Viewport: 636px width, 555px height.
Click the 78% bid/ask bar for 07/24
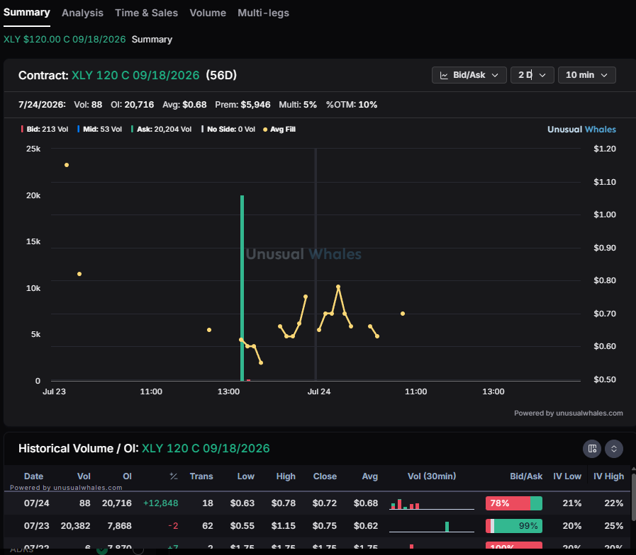(514, 503)
